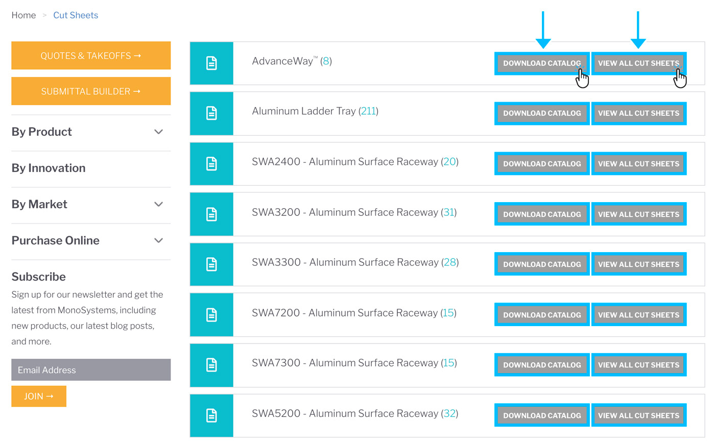
Task: View all cut sheets for SWA2400
Action: (x=639, y=164)
